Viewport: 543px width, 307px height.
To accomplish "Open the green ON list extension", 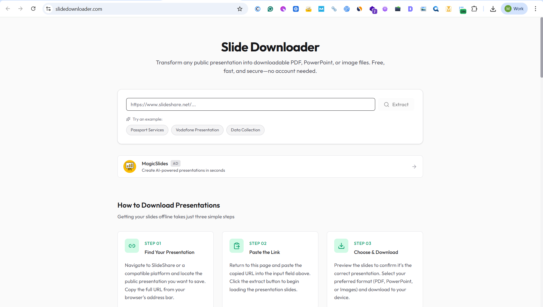I will pyautogui.click(x=462, y=10).
